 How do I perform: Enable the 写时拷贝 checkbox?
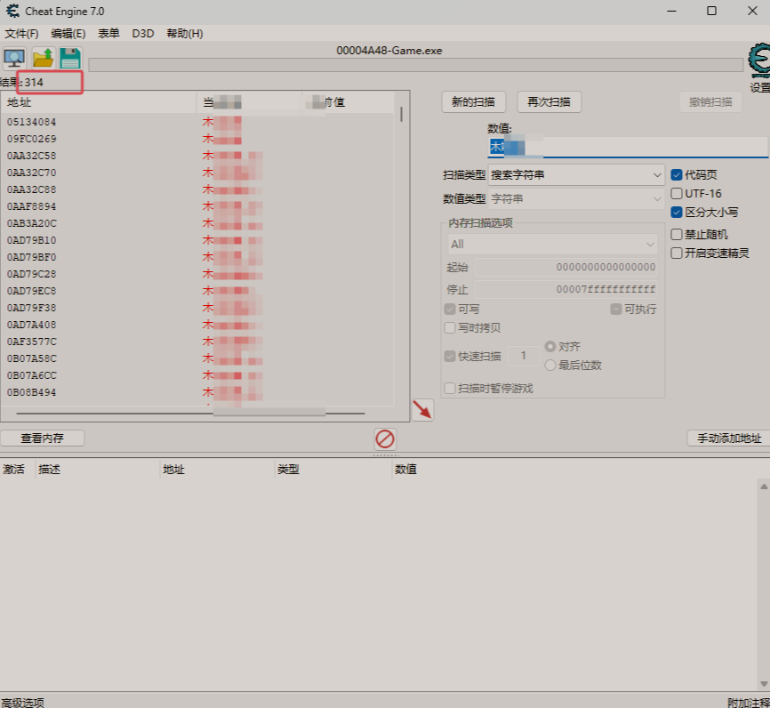click(450, 327)
